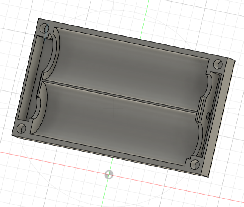Select the top-left corner screw hole

44,28
